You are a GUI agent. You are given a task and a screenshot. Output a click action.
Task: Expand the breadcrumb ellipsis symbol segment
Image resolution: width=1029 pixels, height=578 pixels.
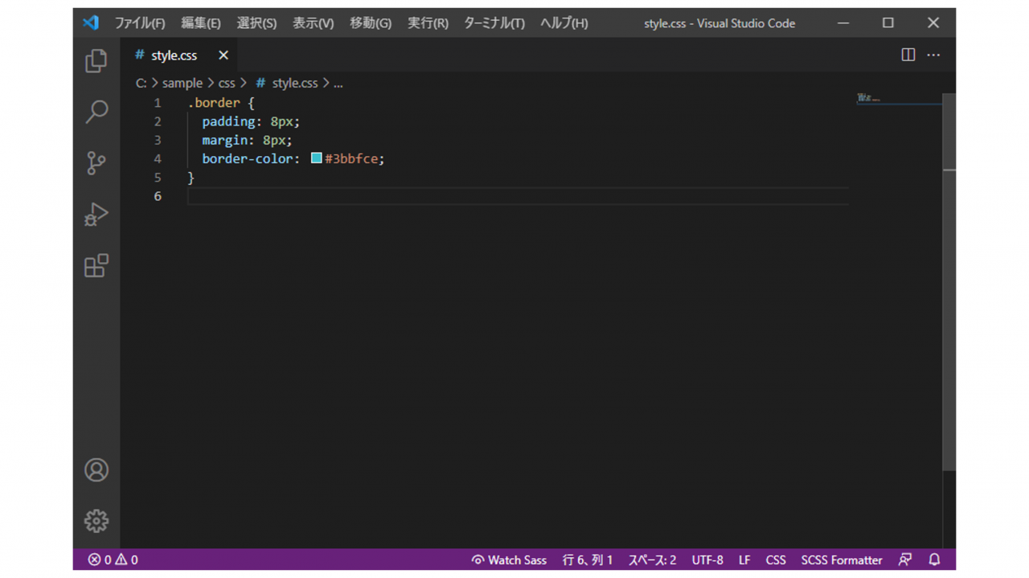pos(338,83)
